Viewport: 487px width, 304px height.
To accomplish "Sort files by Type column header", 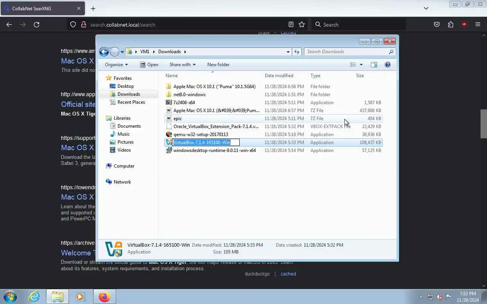I will coord(331,76).
